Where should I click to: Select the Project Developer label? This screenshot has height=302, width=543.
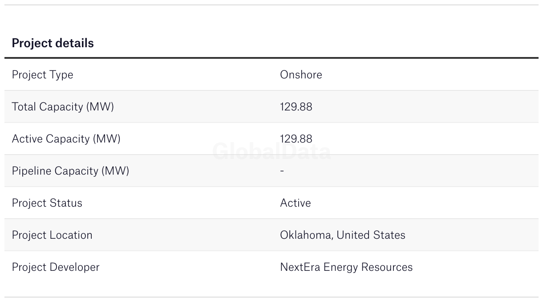(x=56, y=267)
